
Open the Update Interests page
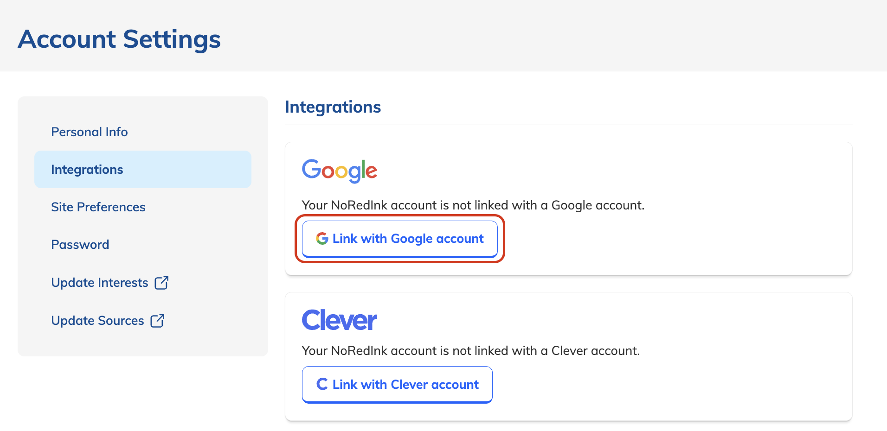(x=99, y=282)
